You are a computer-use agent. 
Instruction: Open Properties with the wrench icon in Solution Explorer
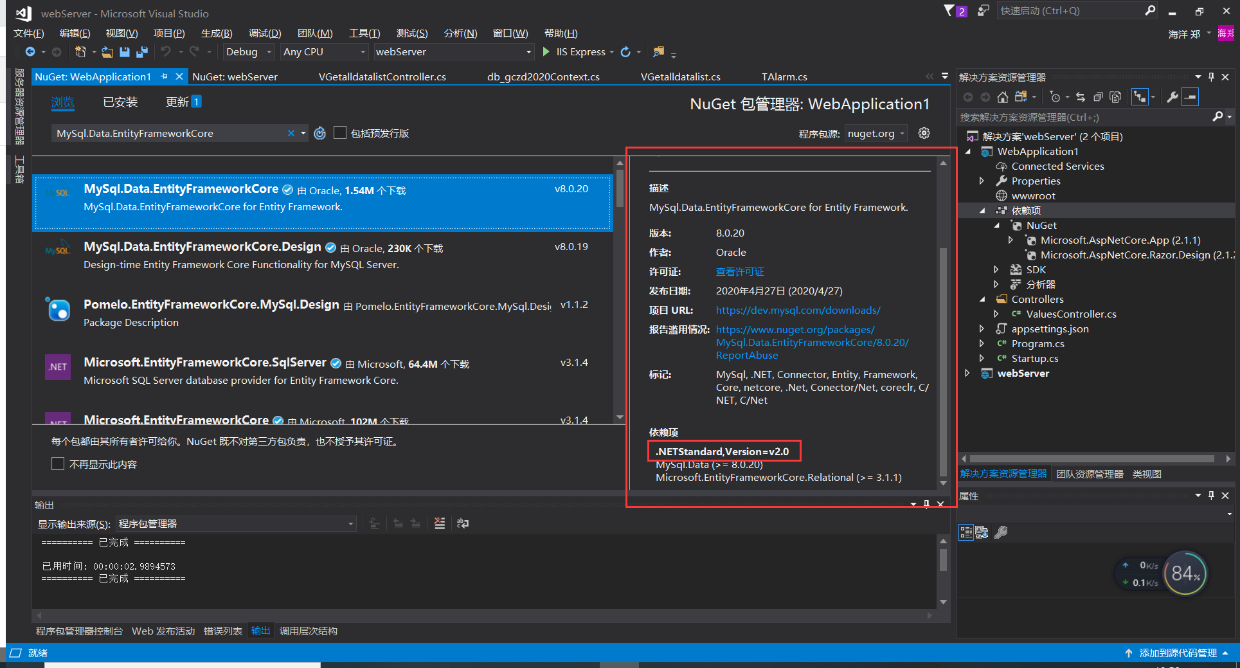point(1173,97)
